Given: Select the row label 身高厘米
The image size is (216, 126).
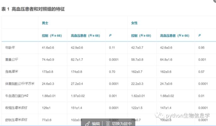Looking at the screenshot, I should pyautogui.click(x=12, y=72).
